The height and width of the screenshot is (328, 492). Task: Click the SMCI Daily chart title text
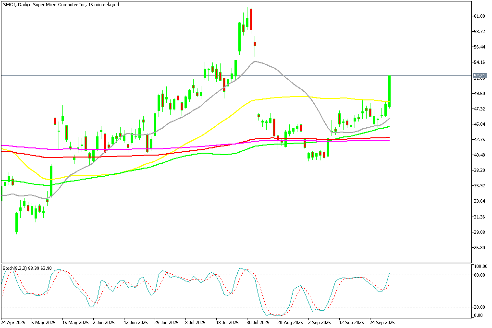tap(61, 4)
